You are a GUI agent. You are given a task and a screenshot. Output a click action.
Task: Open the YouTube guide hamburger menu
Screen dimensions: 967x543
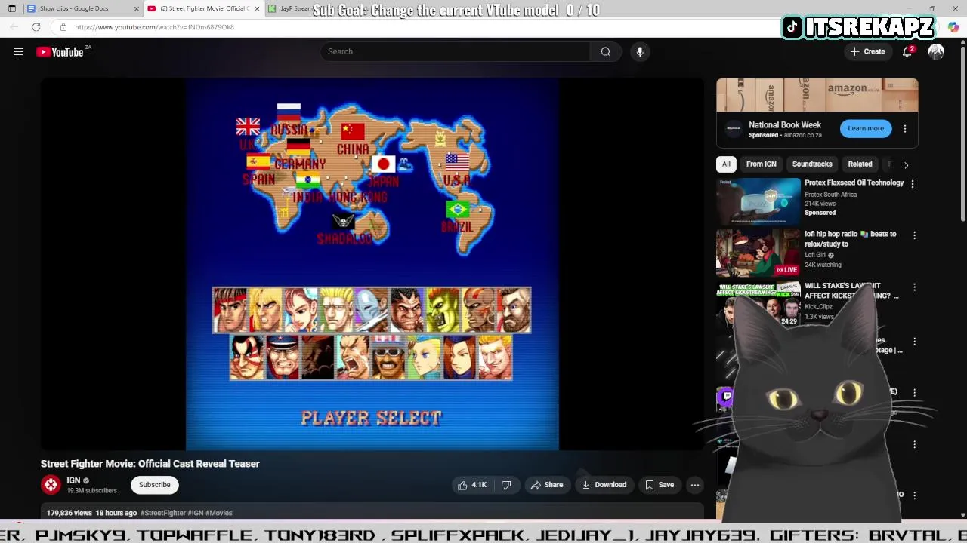(x=18, y=52)
